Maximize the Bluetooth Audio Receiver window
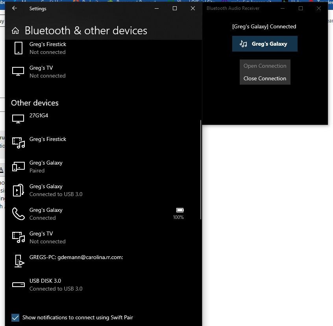 [x=300, y=8]
